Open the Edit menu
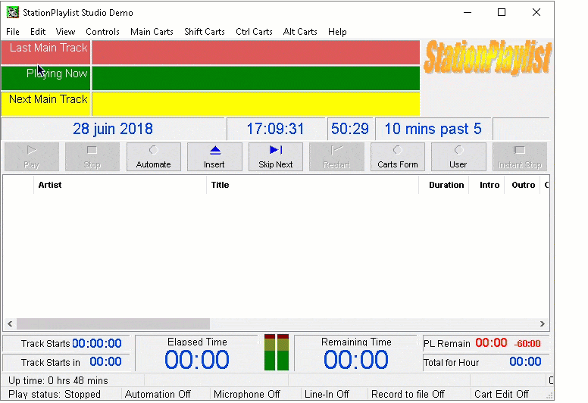The height and width of the screenshot is (403, 588). [x=38, y=32]
